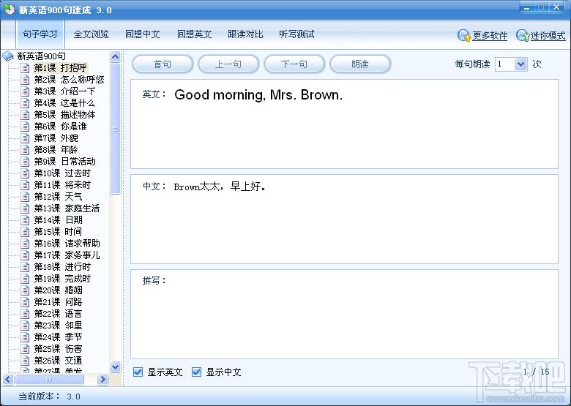Click the English sentence 'Good morning, Mrs. Brown.'
This screenshot has width=571, height=406.
[x=258, y=95]
